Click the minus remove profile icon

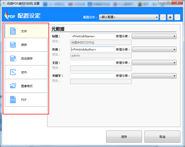coord(177,17)
